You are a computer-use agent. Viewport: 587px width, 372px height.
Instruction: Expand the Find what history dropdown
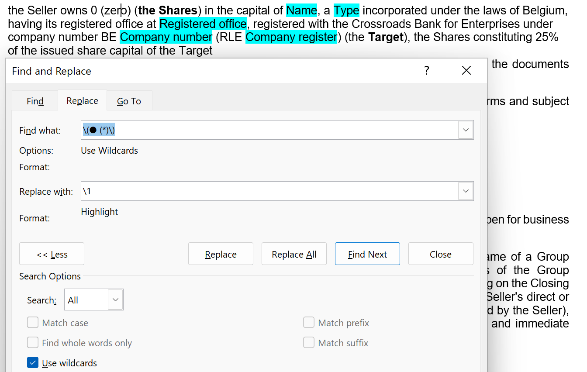coord(466,130)
